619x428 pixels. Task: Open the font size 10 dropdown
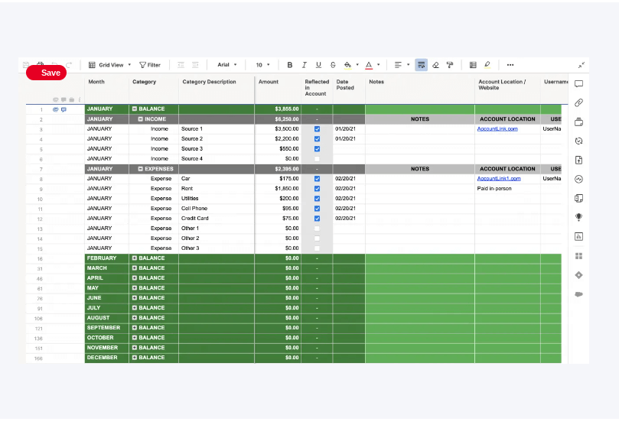263,65
